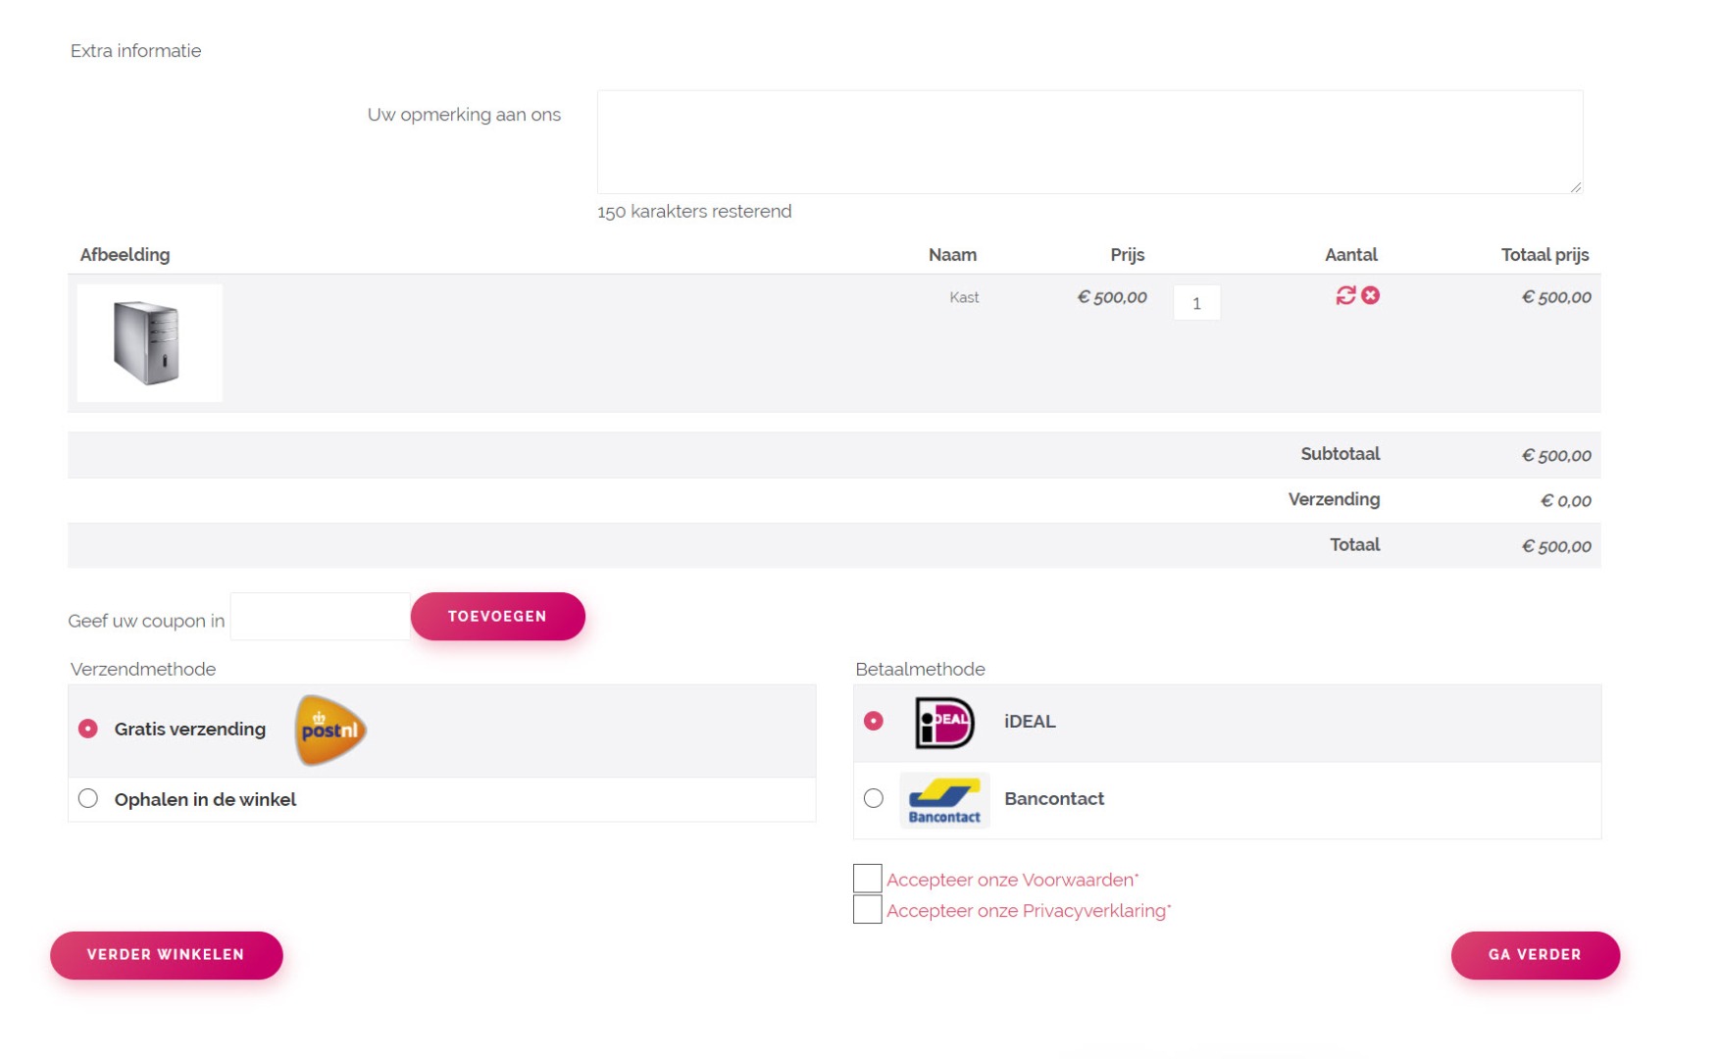Click the PostNL logo
The height and width of the screenshot is (1059, 1718).
pyautogui.click(x=330, y=731)
